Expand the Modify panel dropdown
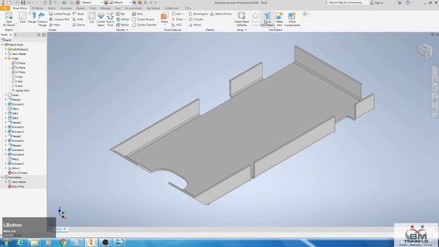 tap(122, 30)
